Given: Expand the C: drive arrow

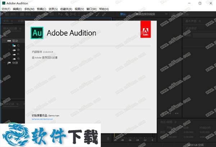Looking at the screenshot, I should (9, 45).
